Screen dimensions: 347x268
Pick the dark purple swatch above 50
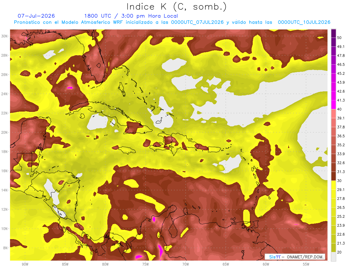[x=333, y=33]
